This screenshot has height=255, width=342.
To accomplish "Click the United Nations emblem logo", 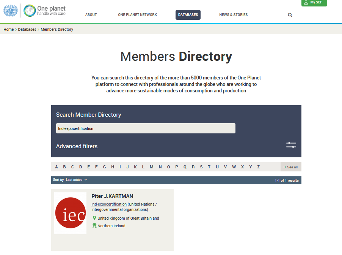I will click(11, 11).
